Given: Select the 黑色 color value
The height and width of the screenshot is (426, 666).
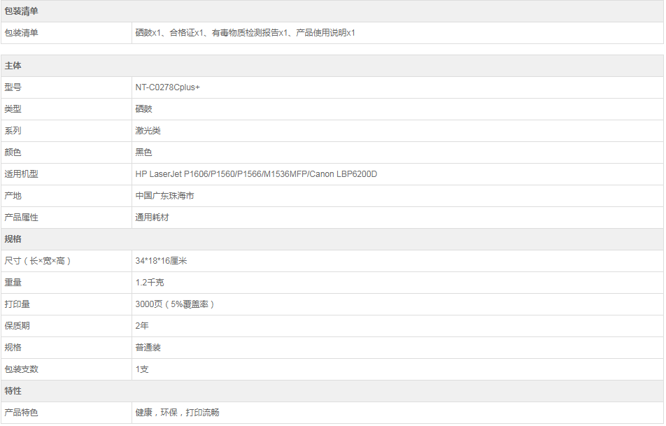Looking at the screenshot, I should (143, 152).
